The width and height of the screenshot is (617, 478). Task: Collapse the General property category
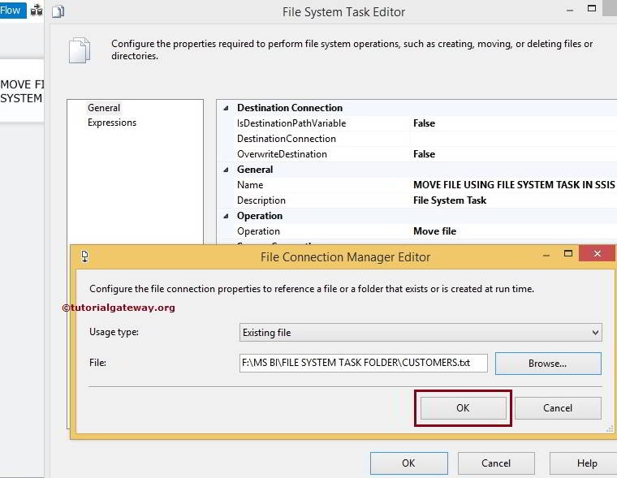click(226, 170)
